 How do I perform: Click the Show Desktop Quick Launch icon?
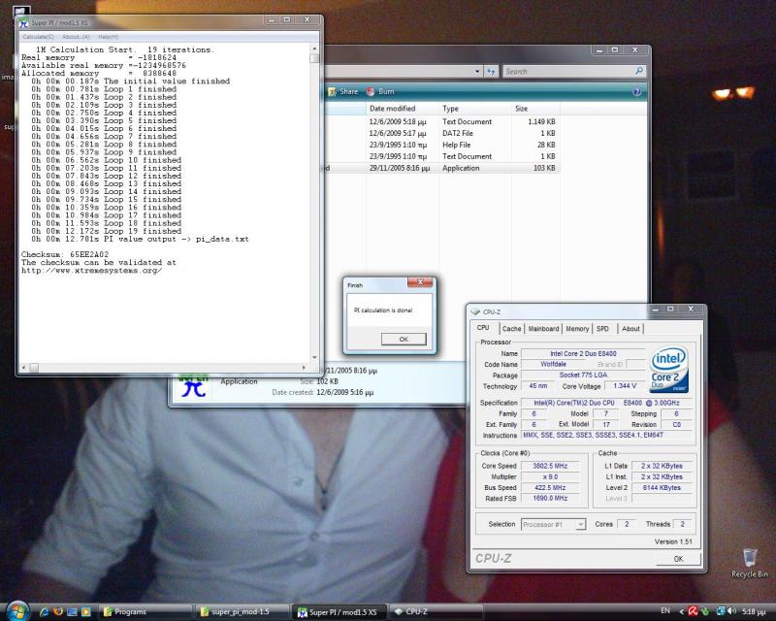point(72,612)
